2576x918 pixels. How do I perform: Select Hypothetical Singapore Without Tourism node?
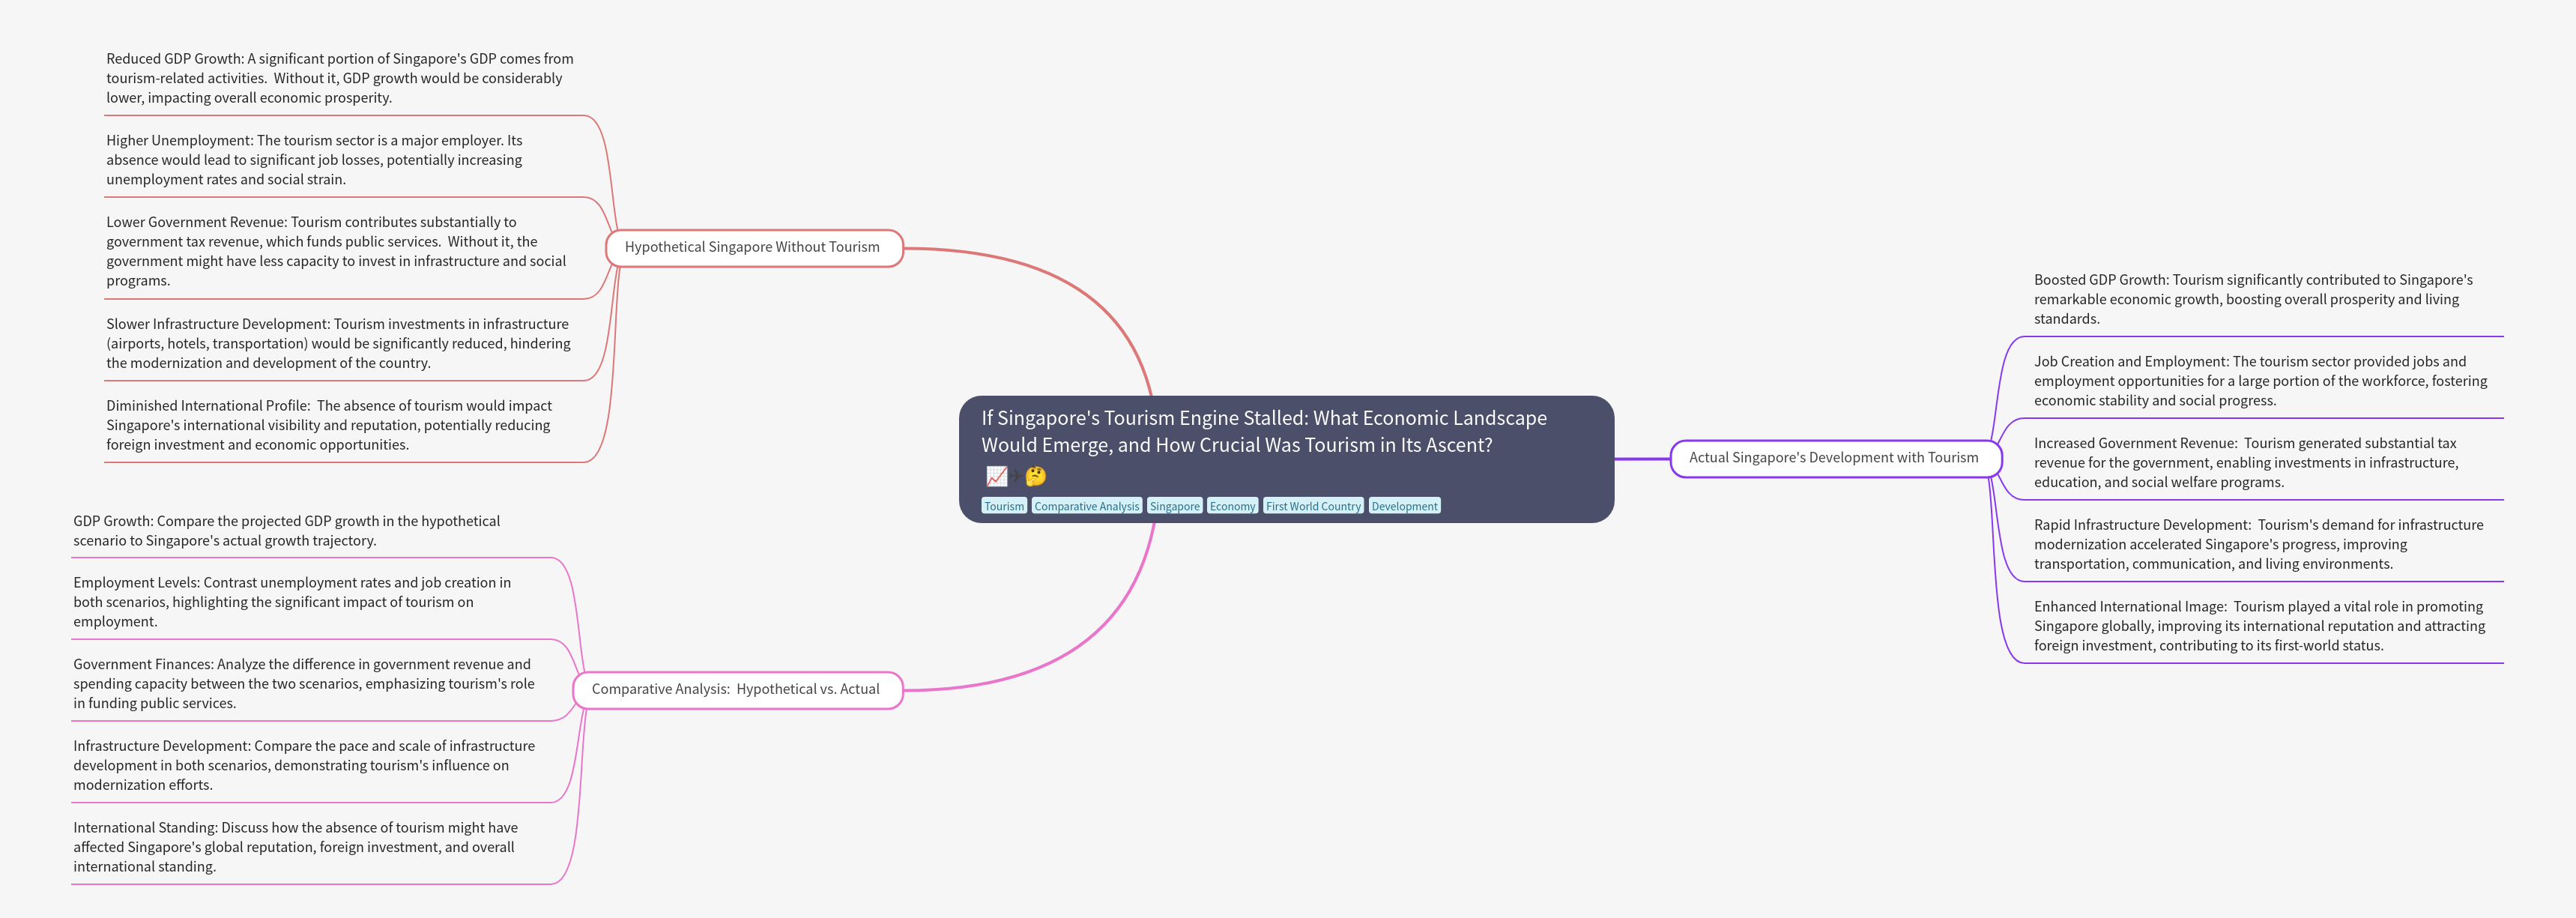click(752, 247)
